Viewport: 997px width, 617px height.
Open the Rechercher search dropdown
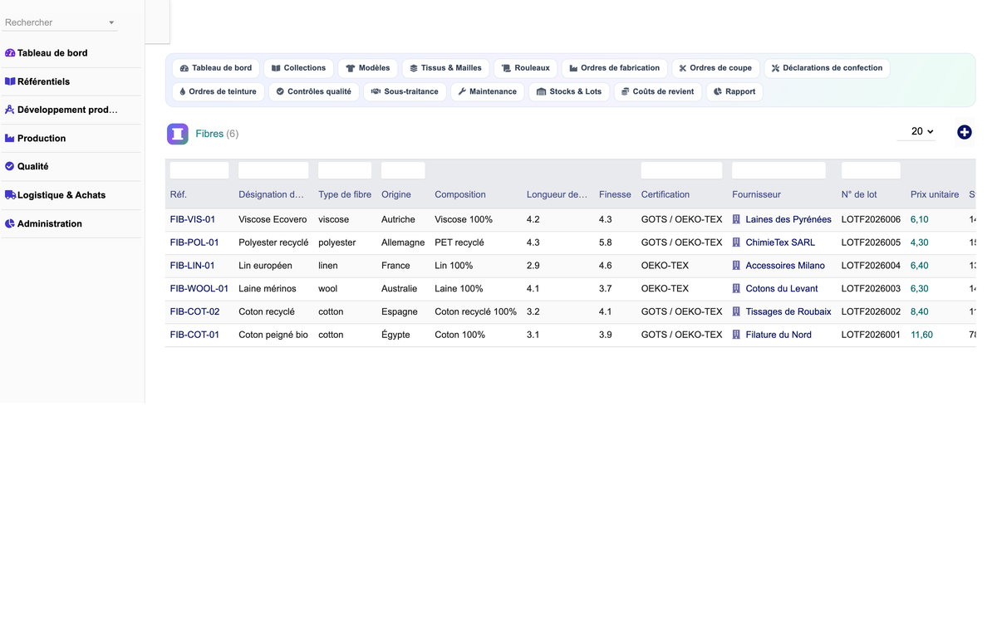pos(60,22)
